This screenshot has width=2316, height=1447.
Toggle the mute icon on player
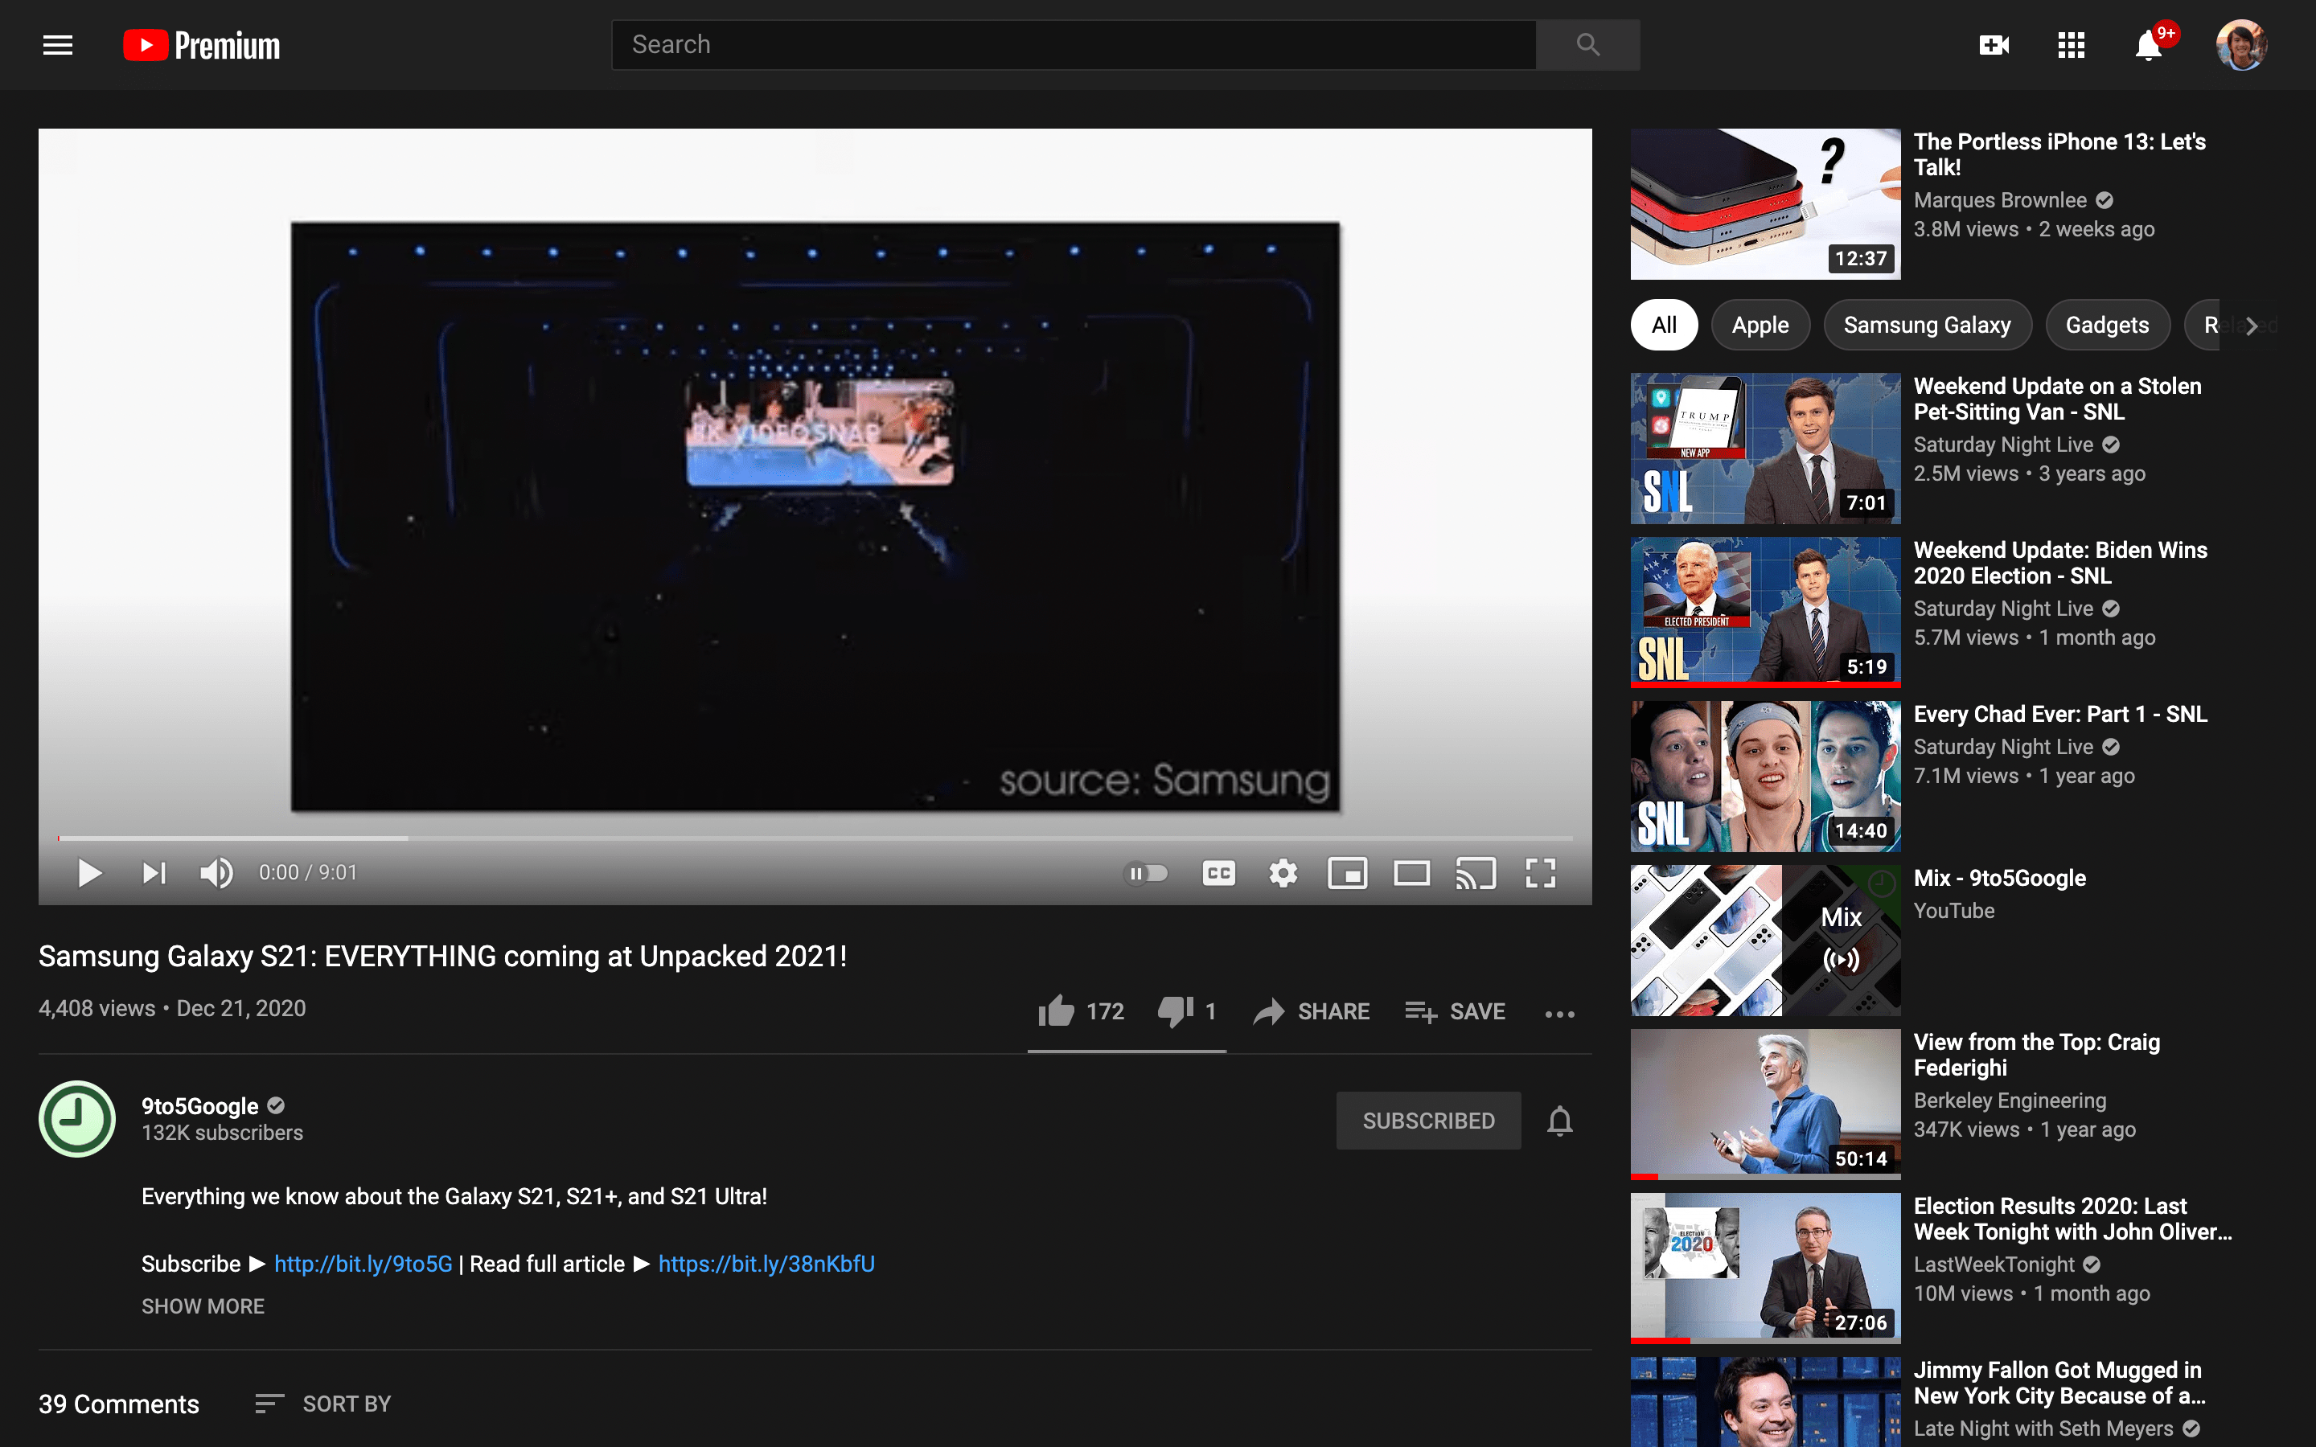[x=219, y=872]
